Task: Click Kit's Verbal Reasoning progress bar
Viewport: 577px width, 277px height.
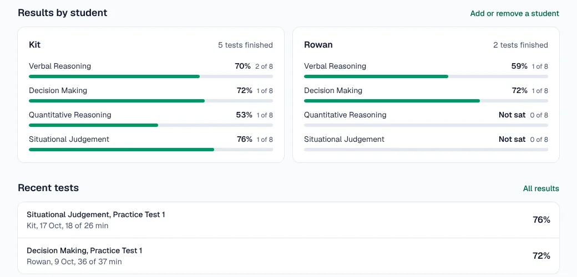Action: click(x=151, y=76)
